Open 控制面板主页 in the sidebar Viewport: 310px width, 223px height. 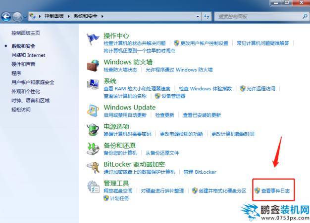[x=26, y=33]
